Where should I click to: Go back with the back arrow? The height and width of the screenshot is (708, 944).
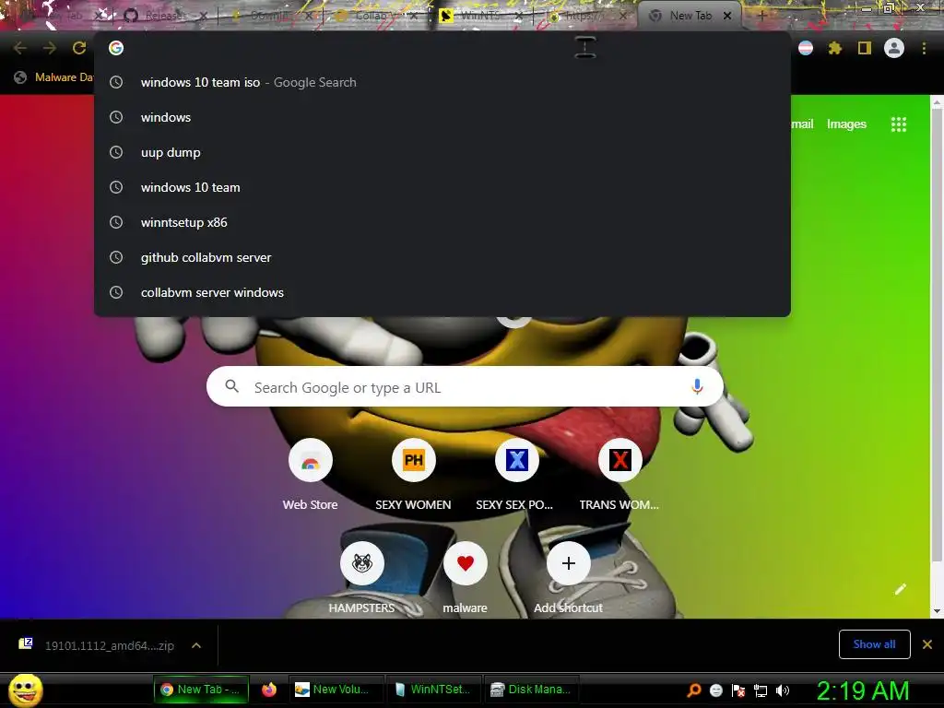pos(20,48)
